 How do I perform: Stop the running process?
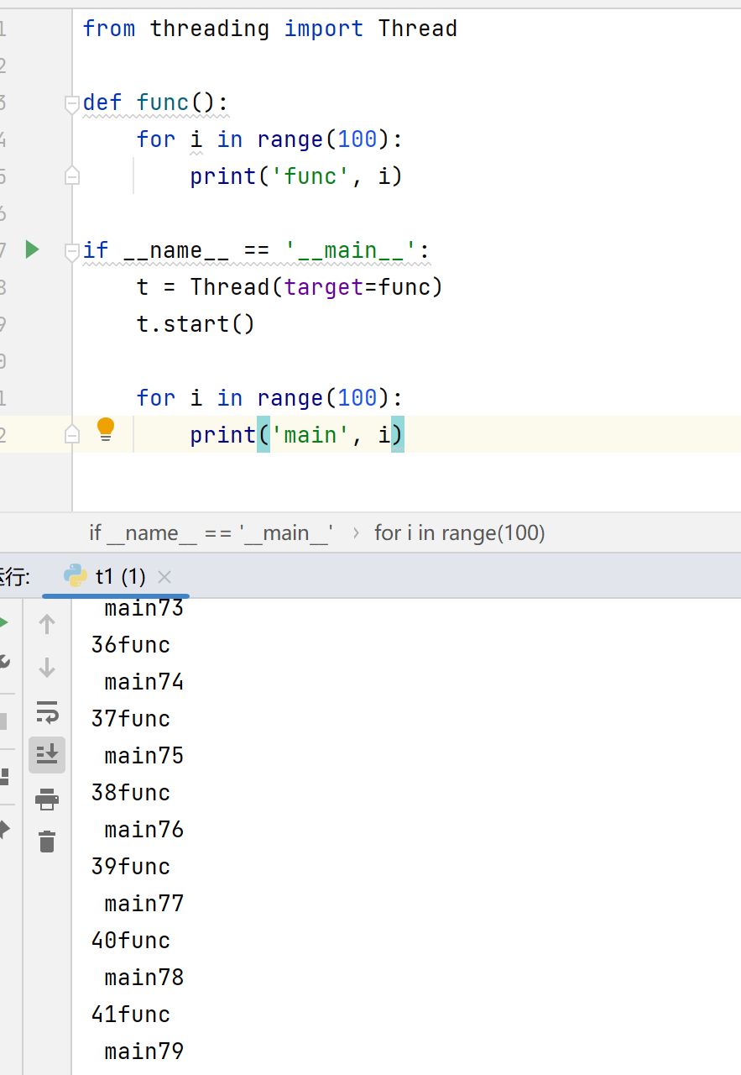click(3, 721)
